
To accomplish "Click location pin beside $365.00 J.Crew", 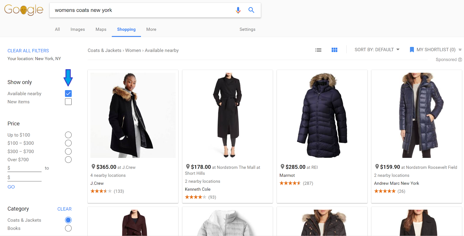I will tap(93, 166).
